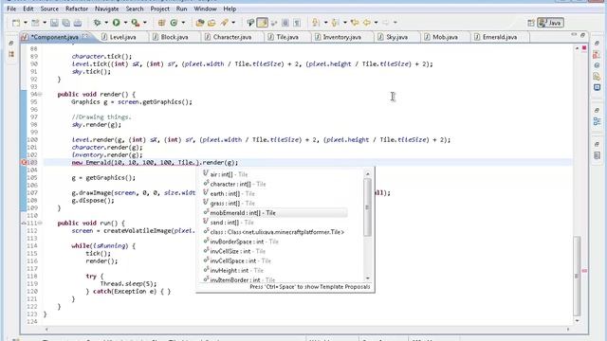Collapse the render() method fold

[40, 95]
